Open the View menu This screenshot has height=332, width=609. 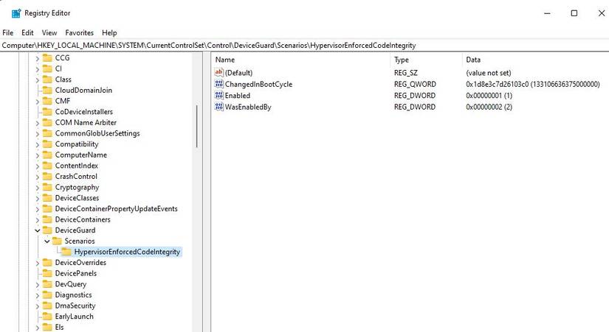point(49,33)
